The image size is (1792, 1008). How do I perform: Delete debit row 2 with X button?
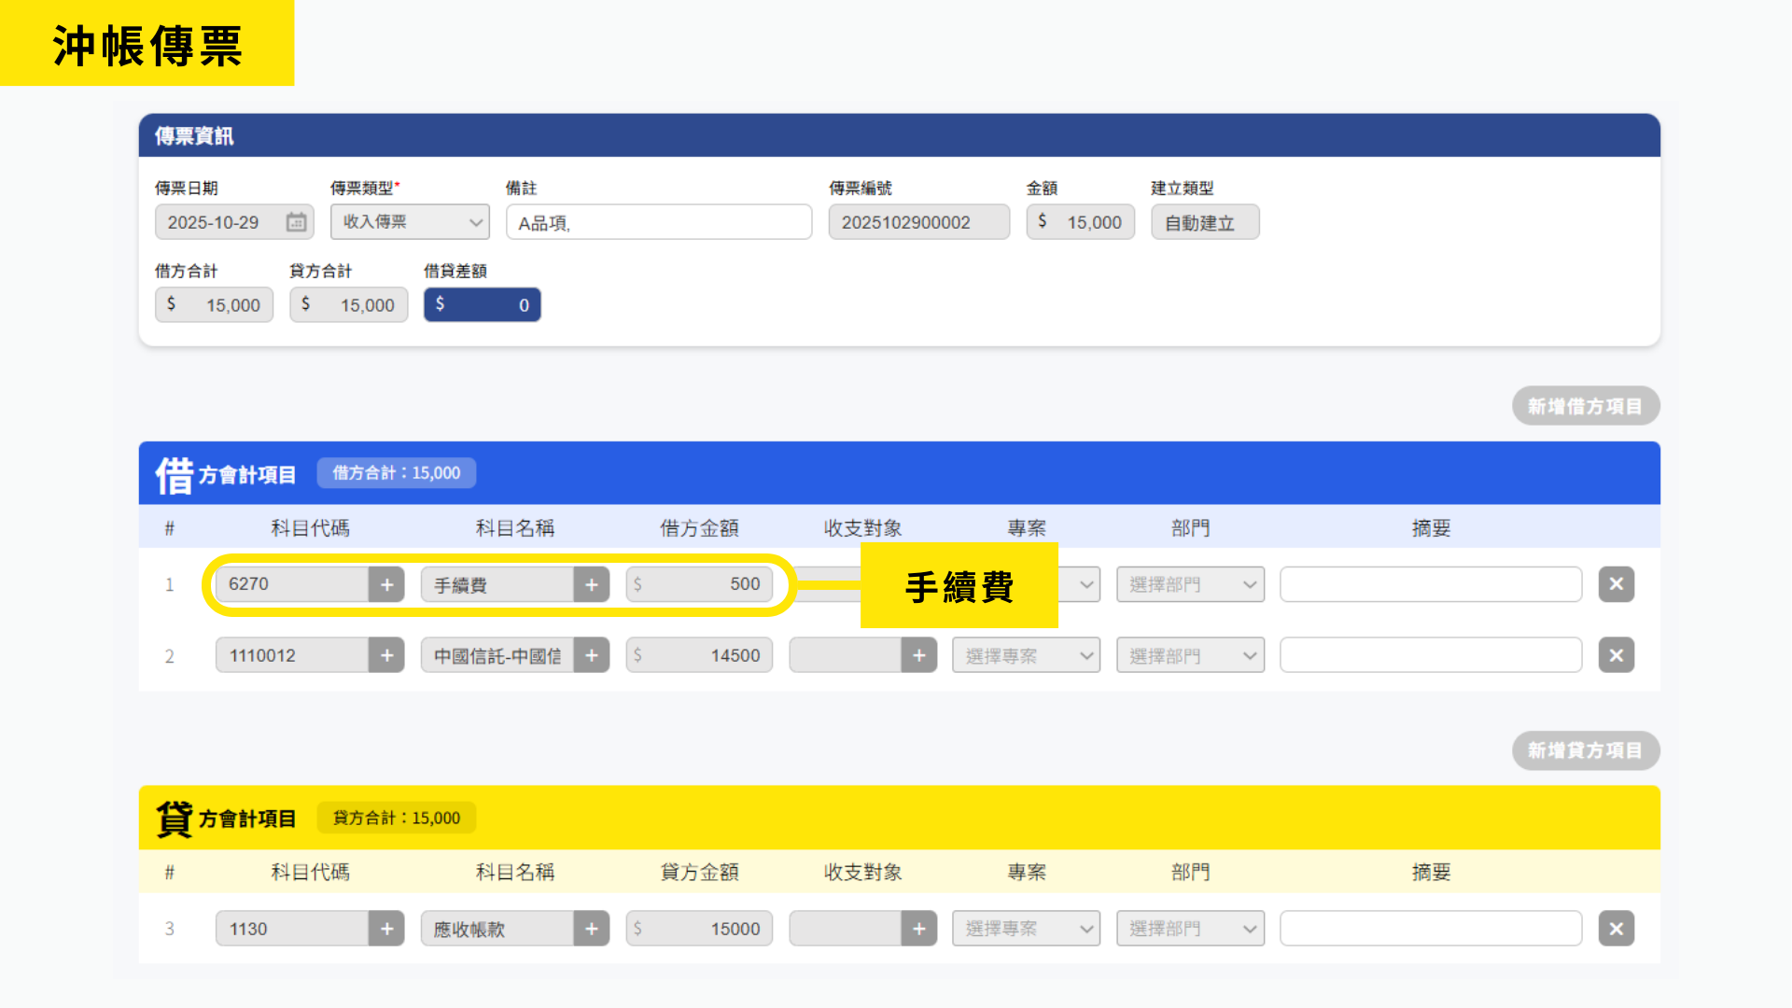click(x=1616, y=655)
